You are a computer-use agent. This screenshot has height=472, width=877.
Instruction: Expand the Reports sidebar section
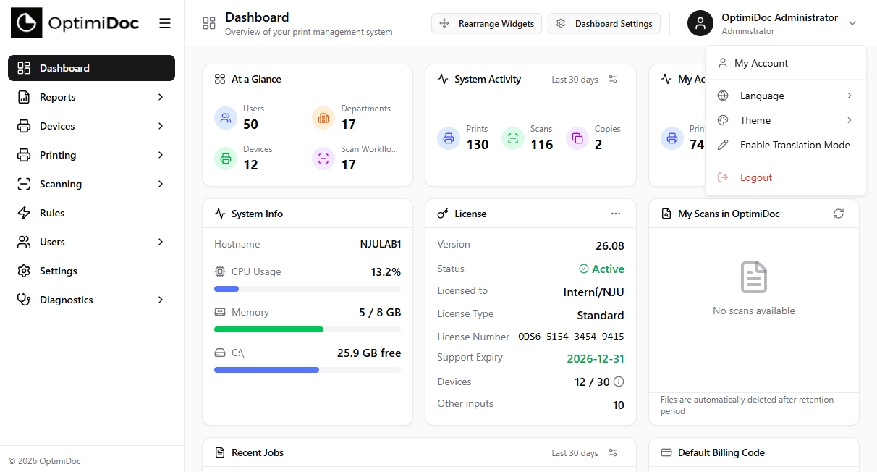[x=161, y=97]
